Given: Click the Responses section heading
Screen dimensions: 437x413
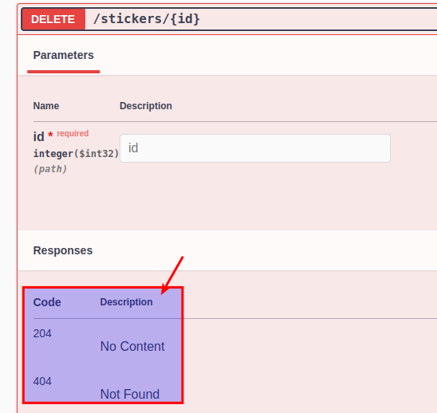Looking at the screenshot, I should 63,250.
